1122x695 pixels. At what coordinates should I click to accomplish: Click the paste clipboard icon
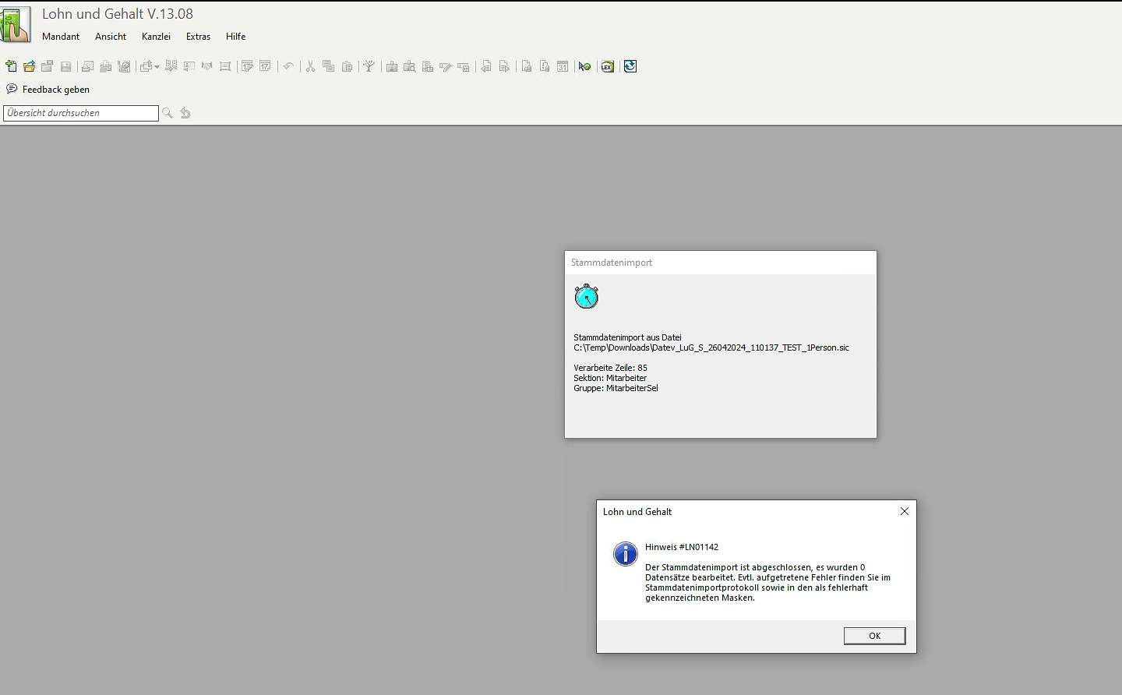click(x=347, y=66)
